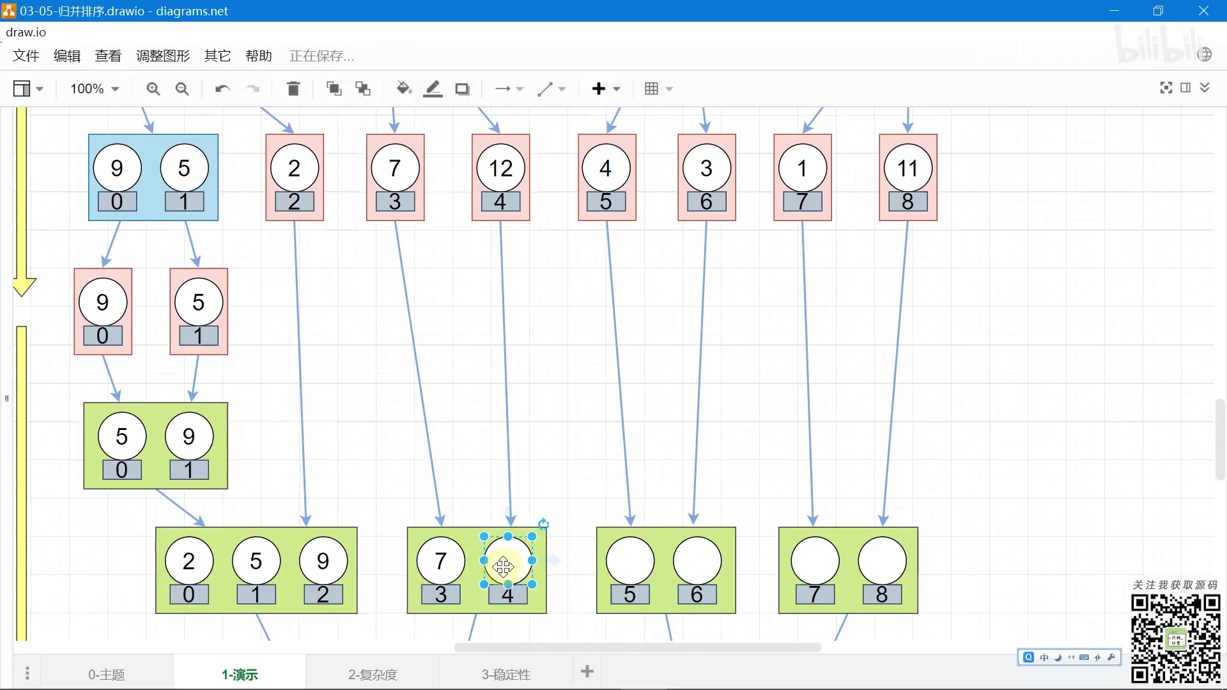The width and height of the screenshot is (1227, 690).
Task: Open the IME wrench settings icon
Action: [x=1111, y=657]
